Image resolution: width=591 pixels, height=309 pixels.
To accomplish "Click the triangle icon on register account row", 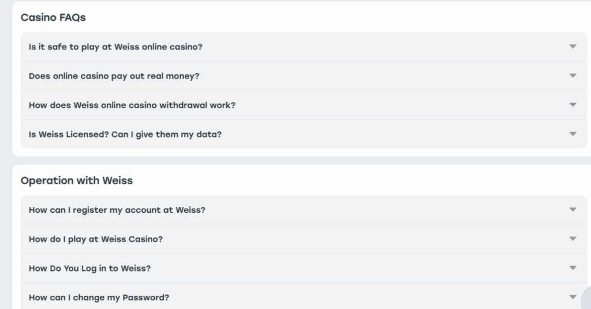I will [x=573, y=210].
